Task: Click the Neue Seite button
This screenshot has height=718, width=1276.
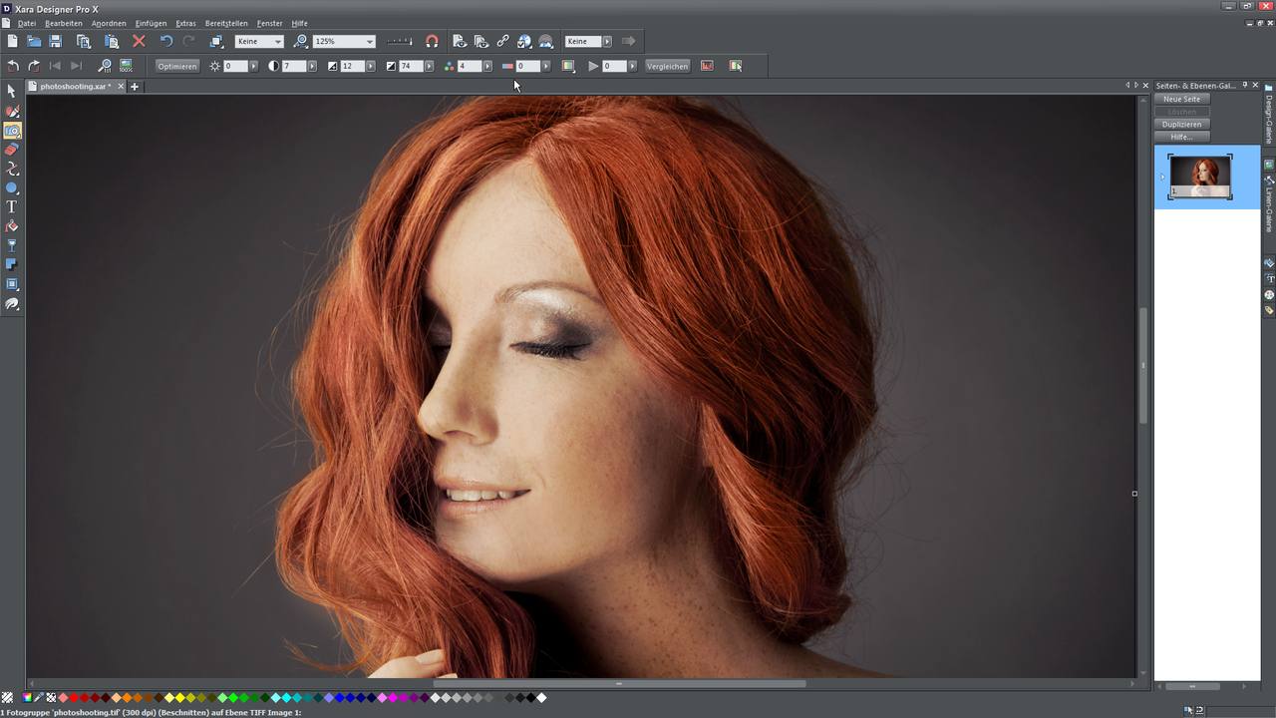Action: point(1182,99)
